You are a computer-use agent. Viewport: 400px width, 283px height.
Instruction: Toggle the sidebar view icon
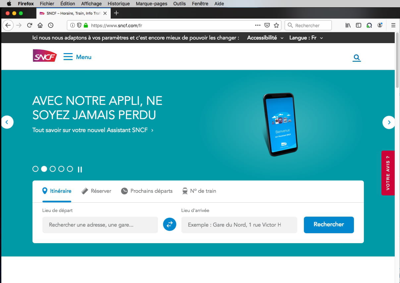click(358, 25)
